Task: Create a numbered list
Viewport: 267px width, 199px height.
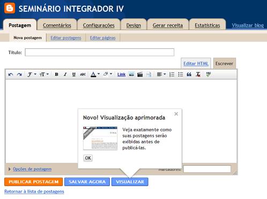Action: [172, 75]
